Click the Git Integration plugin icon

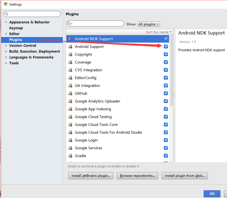pyautogui.click(x=70, y=86)
